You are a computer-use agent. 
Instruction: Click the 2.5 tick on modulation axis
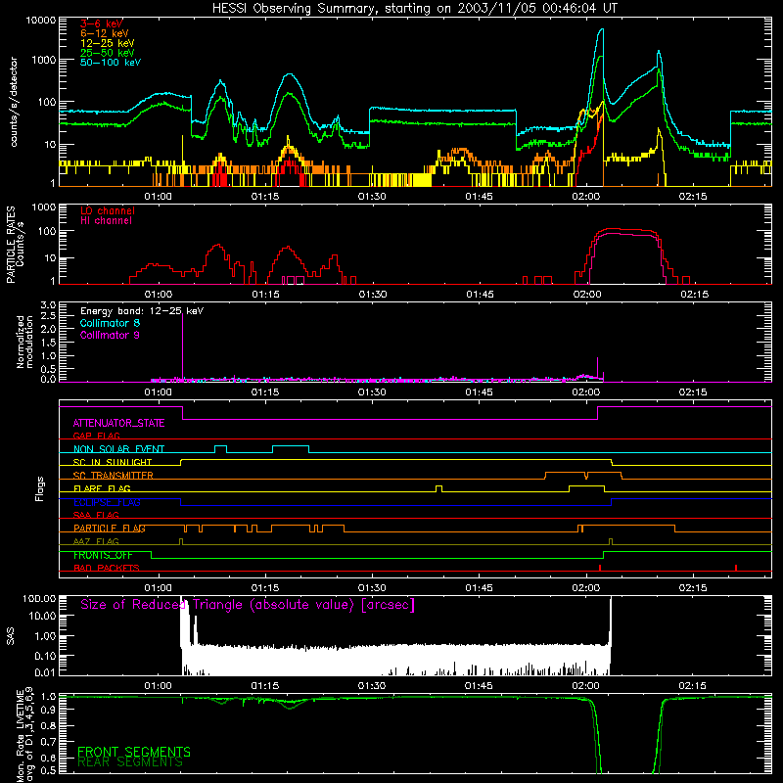pos(48,316)
